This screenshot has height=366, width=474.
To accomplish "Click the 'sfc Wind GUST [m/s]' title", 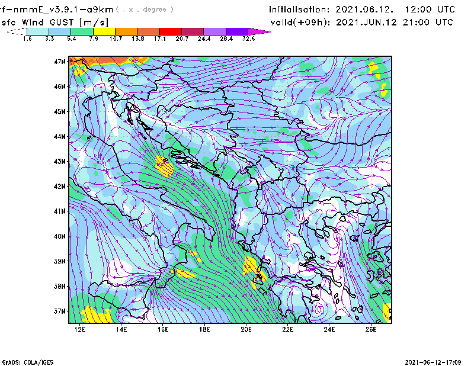I will click(x=55, y=23).
